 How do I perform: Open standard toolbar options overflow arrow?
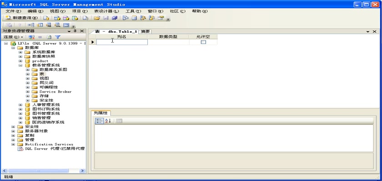168,19
